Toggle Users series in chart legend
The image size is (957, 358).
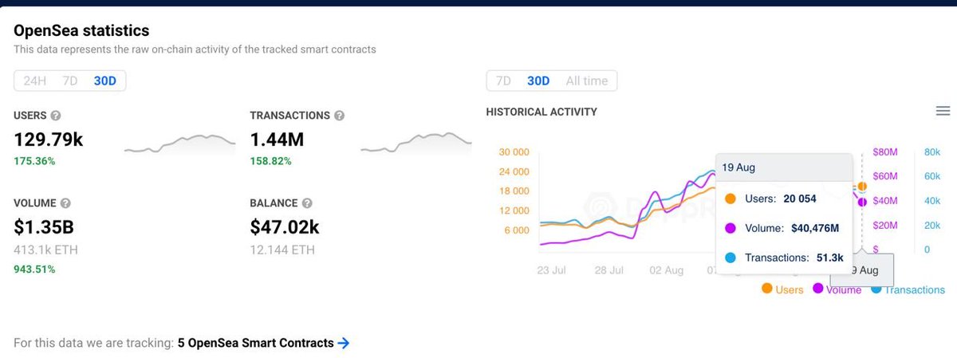(x=782, y=289)
